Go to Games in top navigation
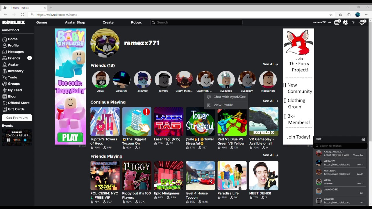The width and height of the screenshot is (372, 209). point(42,22)
